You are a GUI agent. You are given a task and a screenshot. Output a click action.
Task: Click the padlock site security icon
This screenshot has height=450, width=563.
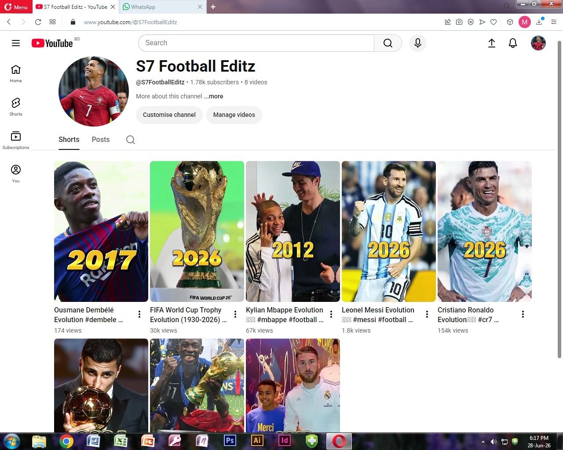click(x=73, y=22)
